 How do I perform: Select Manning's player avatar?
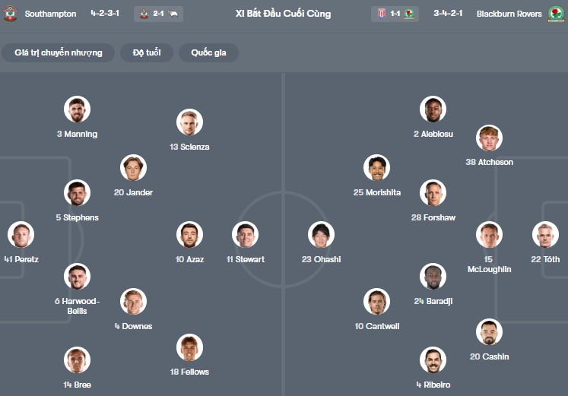[77, 109]
